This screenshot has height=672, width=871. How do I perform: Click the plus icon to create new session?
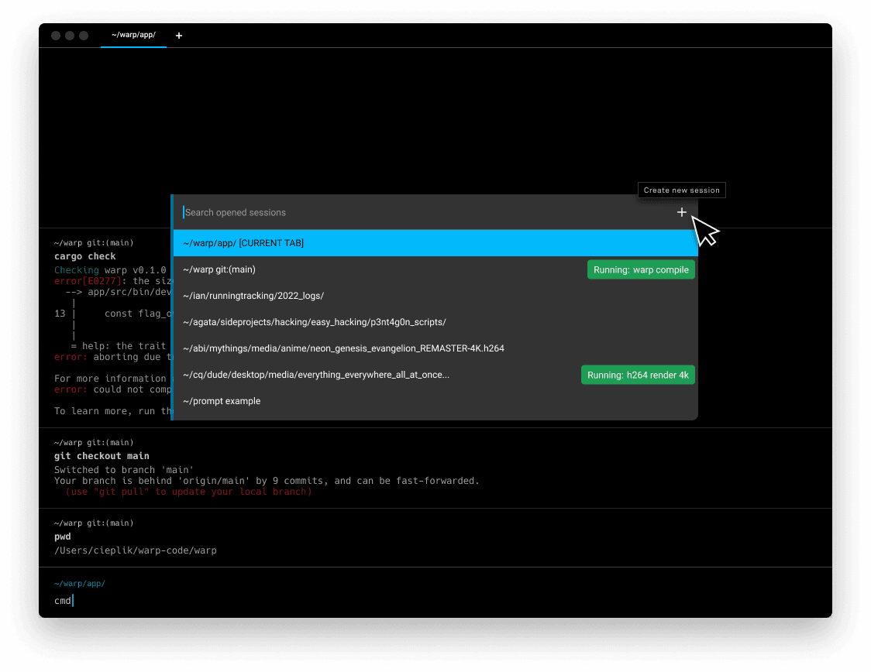pyautogui.click(x=681, y=212)
